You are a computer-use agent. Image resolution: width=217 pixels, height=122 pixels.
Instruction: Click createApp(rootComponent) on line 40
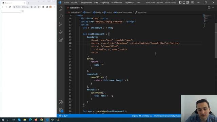tap(111, 111)
